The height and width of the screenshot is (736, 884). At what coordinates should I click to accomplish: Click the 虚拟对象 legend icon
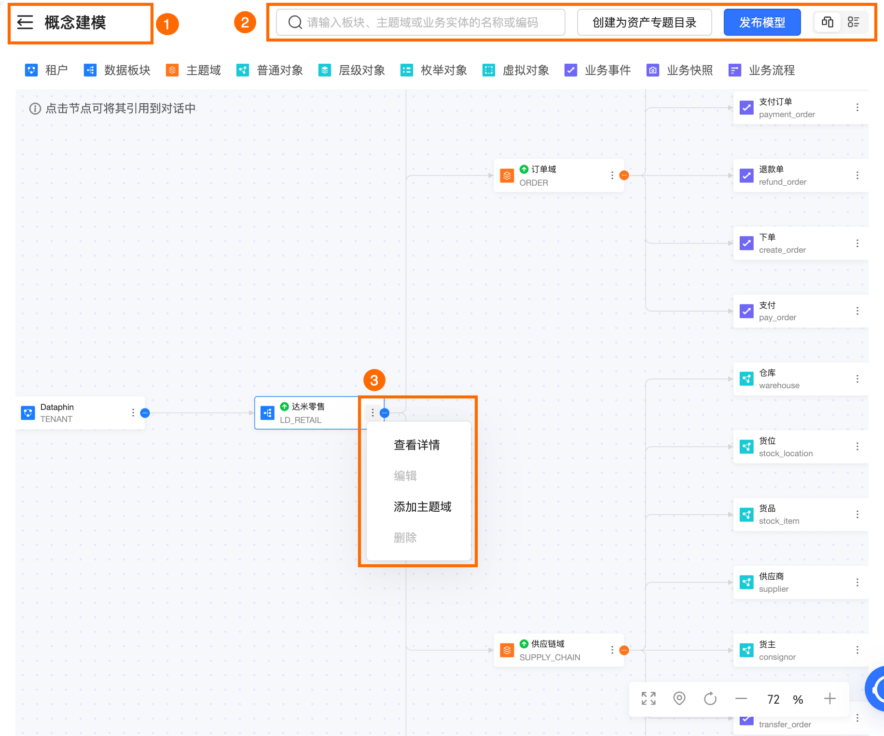click(489, 70)
